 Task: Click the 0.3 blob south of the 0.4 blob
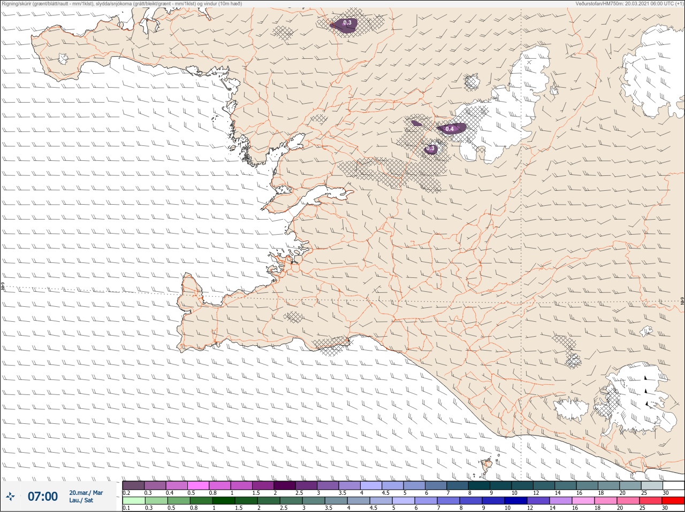coord(431,149)
